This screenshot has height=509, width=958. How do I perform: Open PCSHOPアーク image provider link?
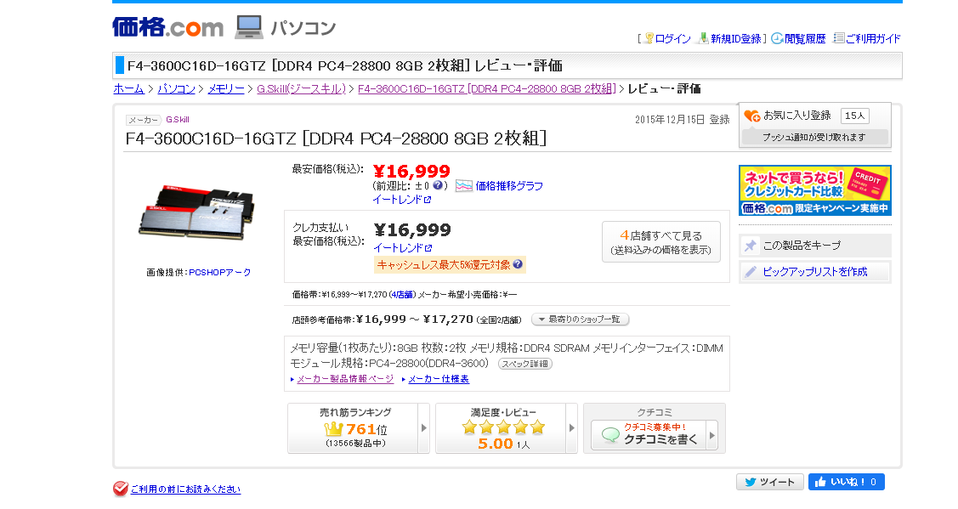click(220, 273)
